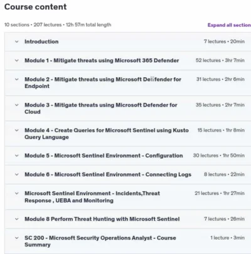This screenshot has height=254, width=251.
Task: Click the 30 lectures 1hr 50min label
Action: coord(219,156)
